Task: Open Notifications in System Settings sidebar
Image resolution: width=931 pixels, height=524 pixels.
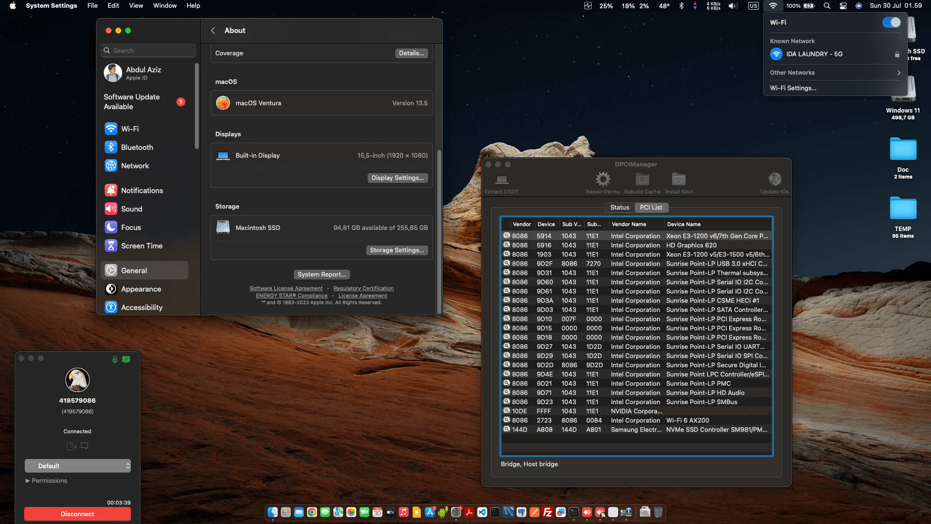Action: (144, 190)
